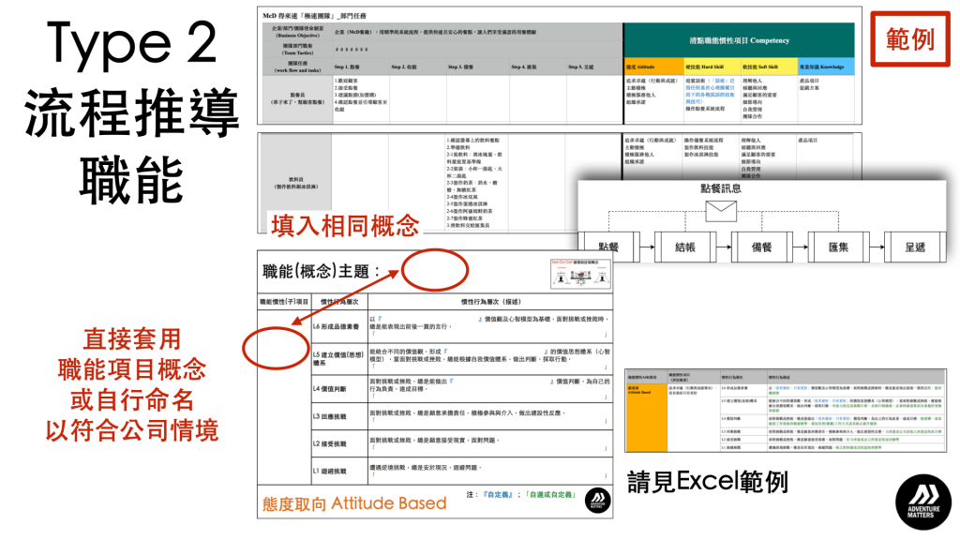Click the 請見Excel範例 text

click(x=708, y=482)
